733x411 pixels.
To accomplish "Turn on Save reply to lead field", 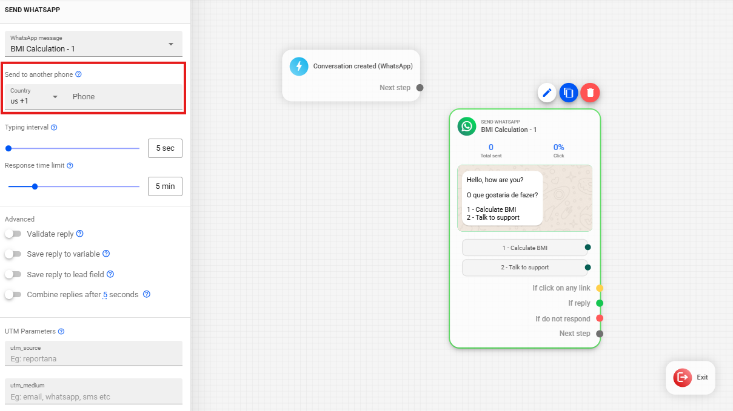I will pyautogui.click(x=13, y=275).
